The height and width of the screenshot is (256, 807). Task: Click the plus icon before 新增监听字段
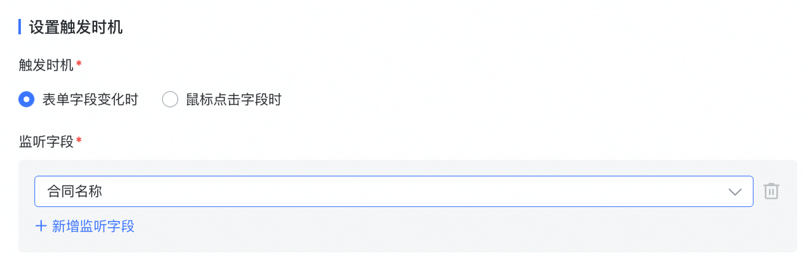(41, 226)
